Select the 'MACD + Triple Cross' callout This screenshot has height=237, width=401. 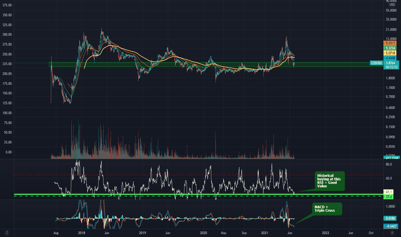pos(327,209)
